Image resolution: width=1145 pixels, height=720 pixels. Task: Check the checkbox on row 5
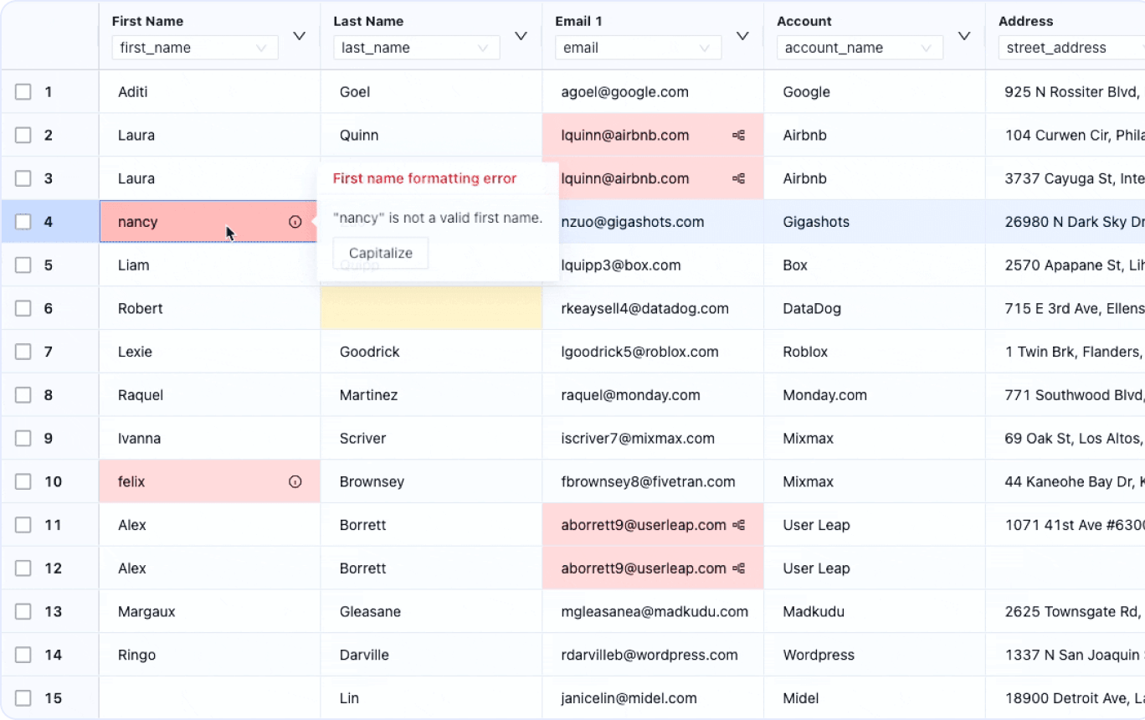[23, 265]
